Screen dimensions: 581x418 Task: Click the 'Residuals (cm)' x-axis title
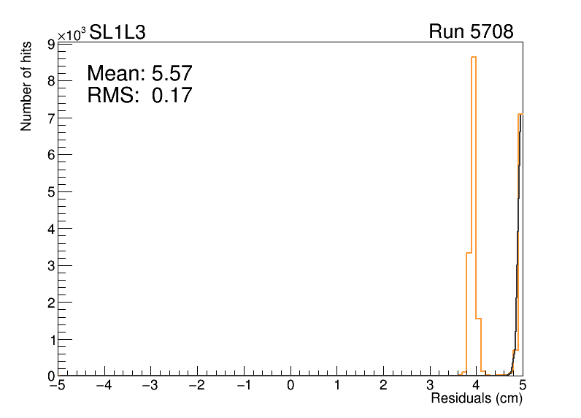(x=476, y=399)
